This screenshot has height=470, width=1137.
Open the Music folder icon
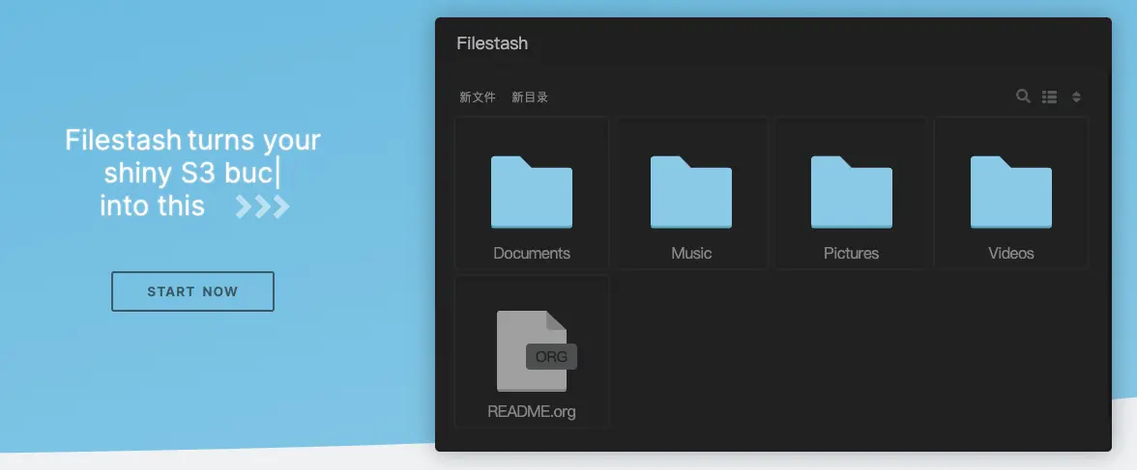pyautogui.click(x=691, y=192)
